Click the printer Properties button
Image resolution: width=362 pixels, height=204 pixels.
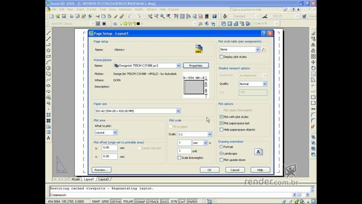[196, 66]
